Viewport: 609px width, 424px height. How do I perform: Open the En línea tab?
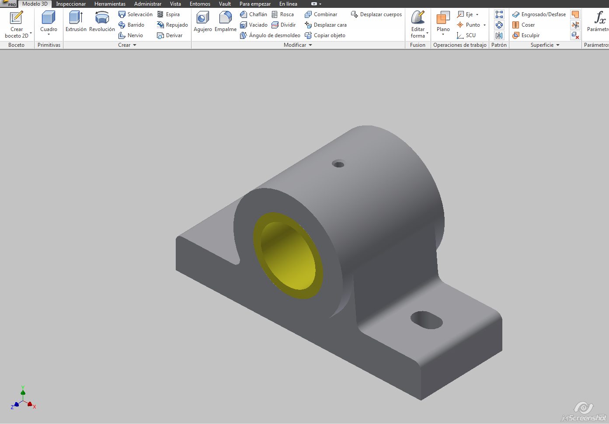288,4
